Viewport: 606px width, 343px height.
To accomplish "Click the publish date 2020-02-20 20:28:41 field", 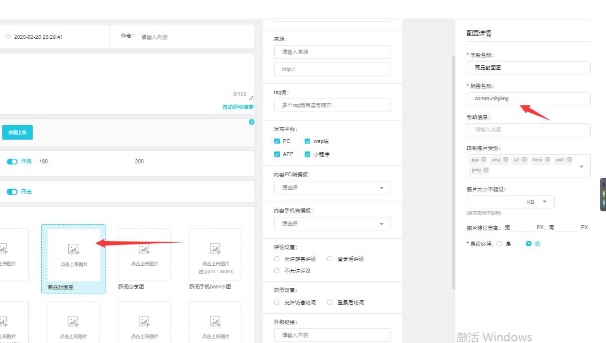I will click(x=38, y=37).
